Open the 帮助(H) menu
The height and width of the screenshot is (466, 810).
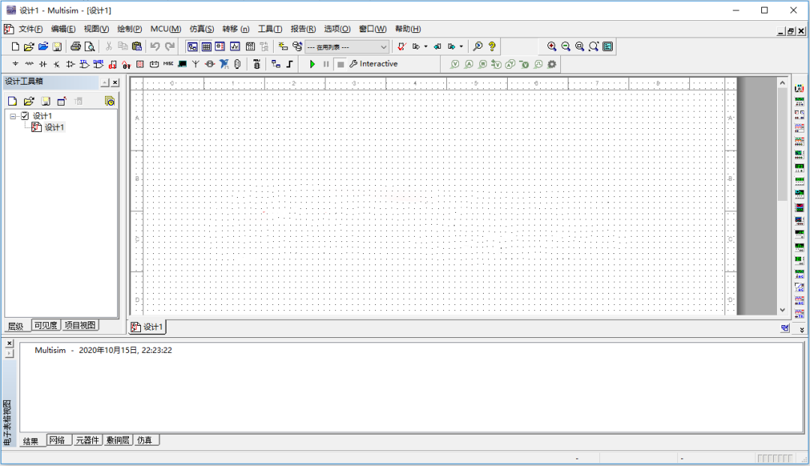pyautogui.click(x=407, y=29)
